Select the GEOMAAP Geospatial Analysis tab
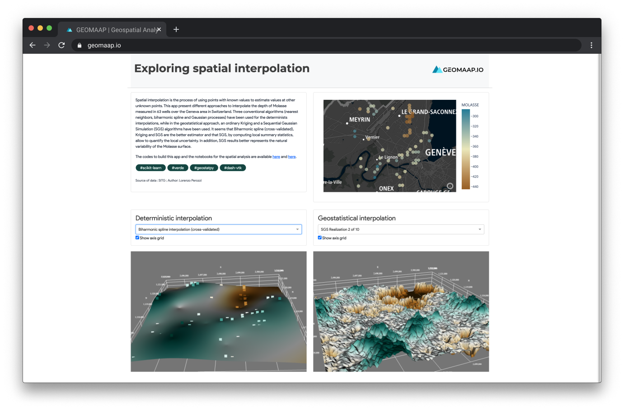Image resolution: width=624 pixels, height=410 pixels. pyautogui.click(x=112, y=30)
